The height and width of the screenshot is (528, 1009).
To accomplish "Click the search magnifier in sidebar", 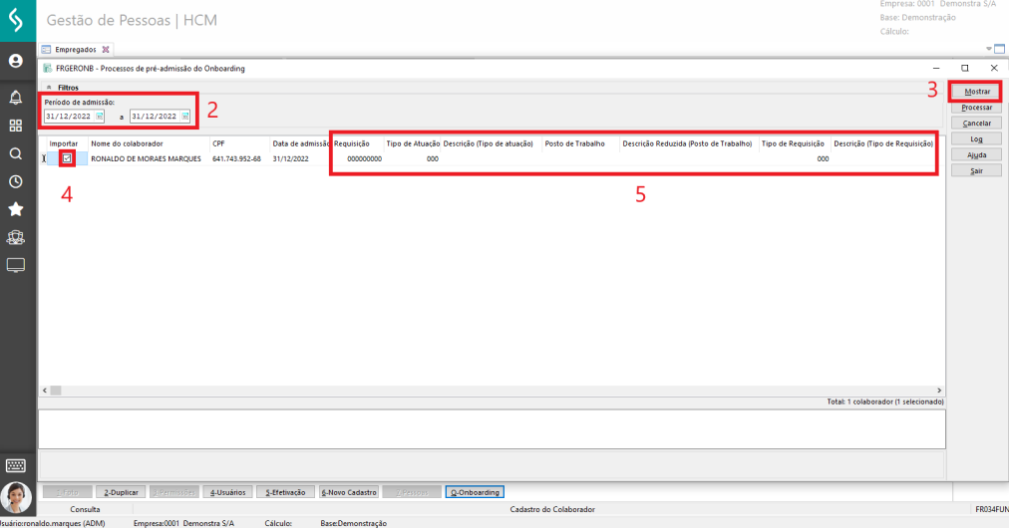I will tap(16, 154).
